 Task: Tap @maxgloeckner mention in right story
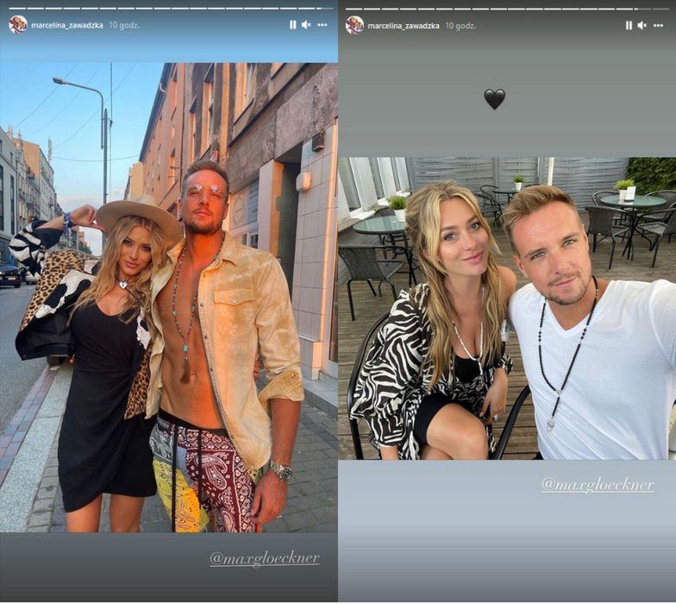point(598,485)
